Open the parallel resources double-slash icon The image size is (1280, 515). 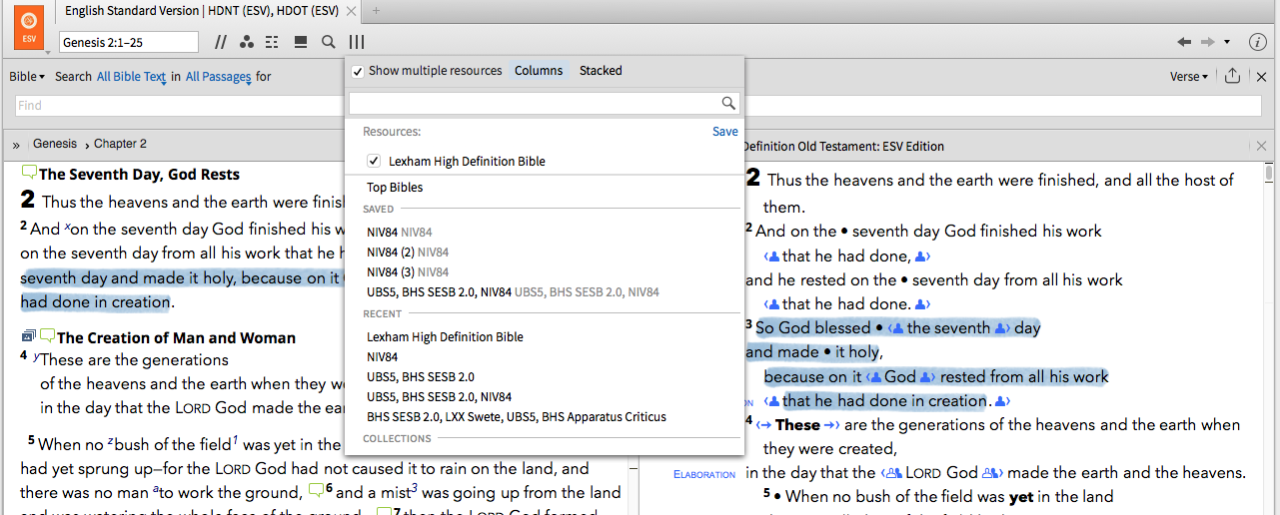coord(220,42)
